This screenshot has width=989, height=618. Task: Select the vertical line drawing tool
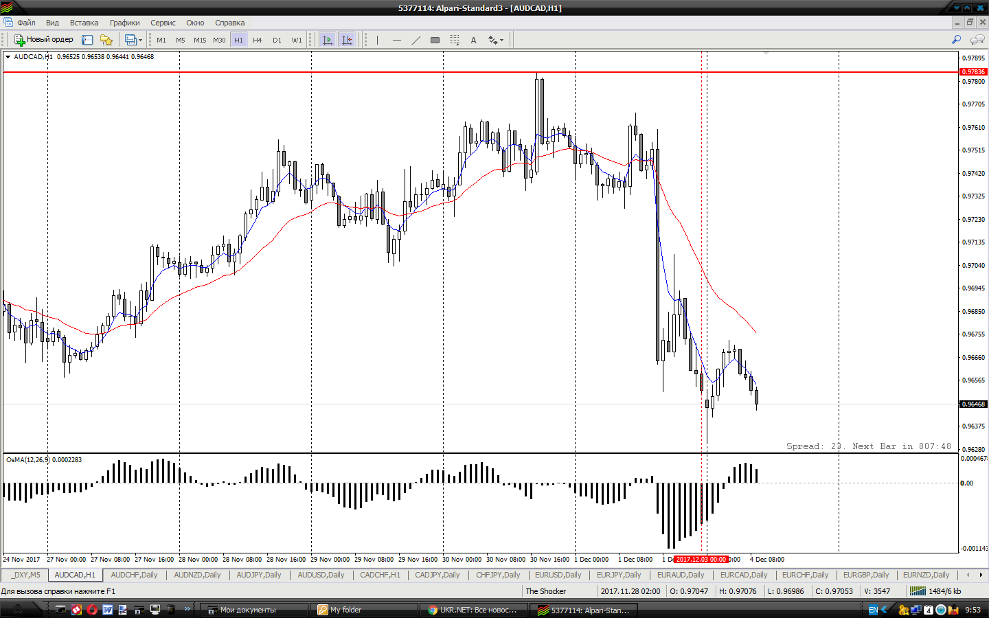click(x=377, y=40)
